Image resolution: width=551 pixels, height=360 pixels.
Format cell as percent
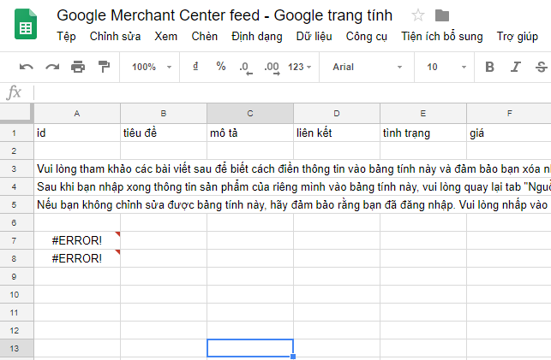point(221,67)
